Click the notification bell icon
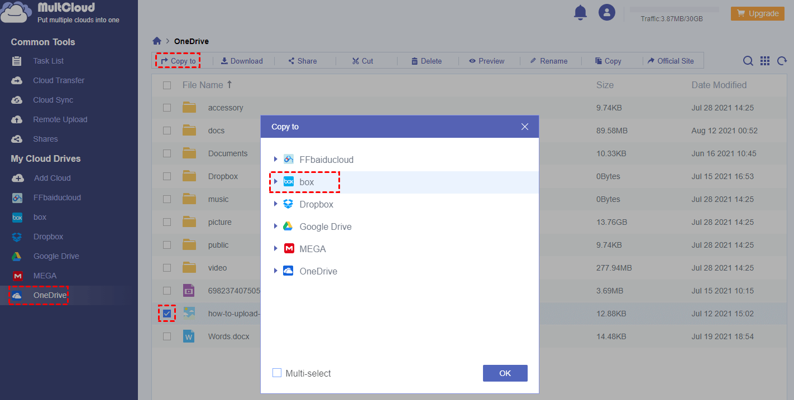 pos(581,12)
